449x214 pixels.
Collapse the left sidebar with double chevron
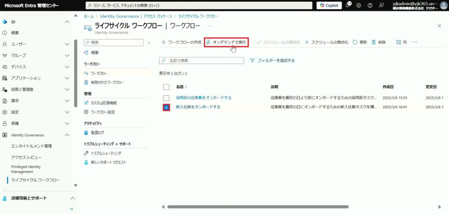point(71,209)
